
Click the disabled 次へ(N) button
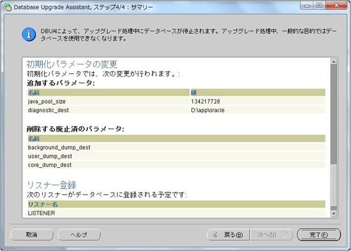(x=271, y=234)
